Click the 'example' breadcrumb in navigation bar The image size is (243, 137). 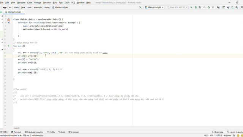click(38, 7)
